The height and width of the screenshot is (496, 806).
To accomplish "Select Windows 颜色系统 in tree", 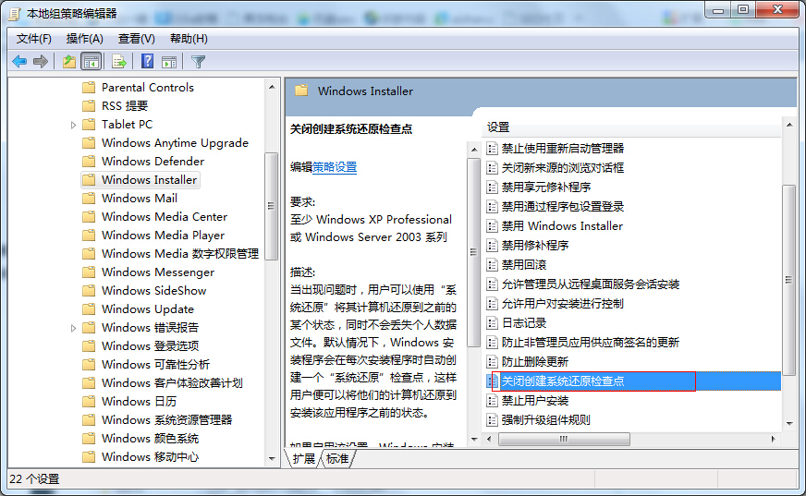I will [150, 439].
